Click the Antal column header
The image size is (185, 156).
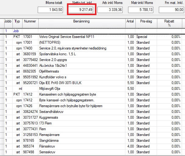(x=130, y=22)
